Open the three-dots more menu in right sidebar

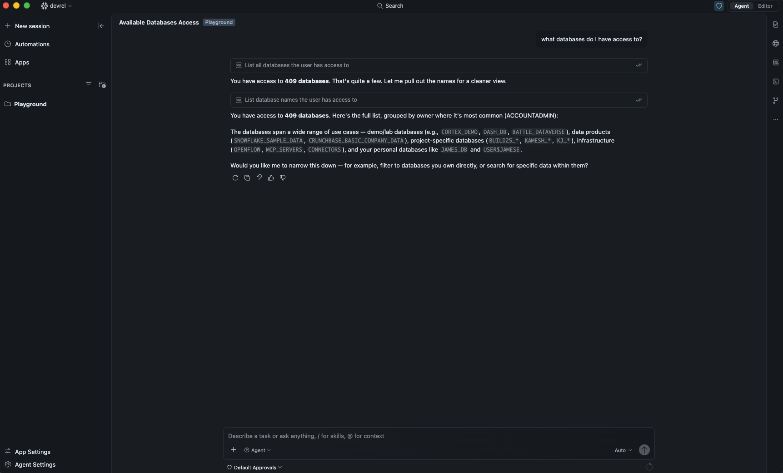(x=776, y=120)
